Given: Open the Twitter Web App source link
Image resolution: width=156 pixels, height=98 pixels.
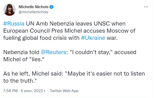Looking at the screenshot, I should tap(64, 91).
